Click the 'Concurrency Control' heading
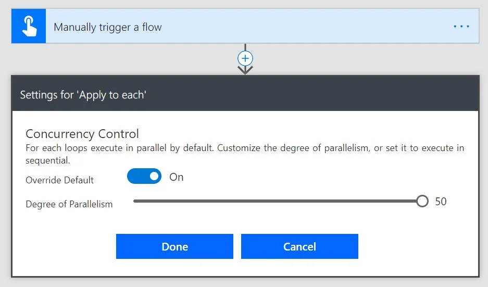This screenshot has height=287, width=488. click(82, 134)
